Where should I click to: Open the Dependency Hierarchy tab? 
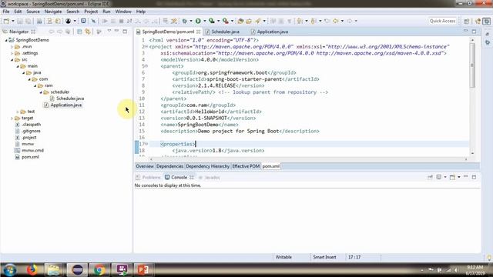click(207, 166)
